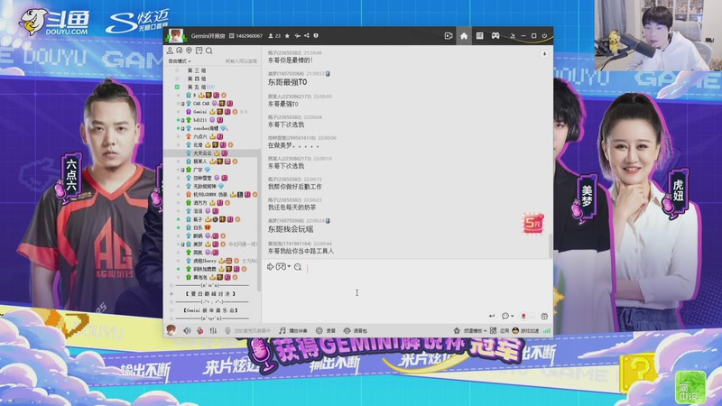Open the user profile icon above channel list
Viewport: 722px width, 406px height.
tap(170, 51)
